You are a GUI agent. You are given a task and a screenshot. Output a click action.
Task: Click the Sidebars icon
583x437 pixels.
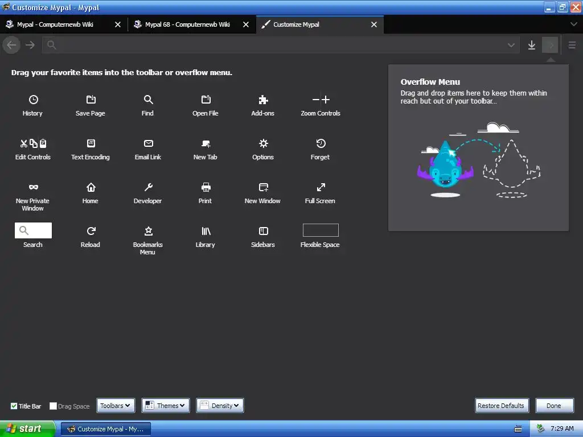[x=263, y=231]
